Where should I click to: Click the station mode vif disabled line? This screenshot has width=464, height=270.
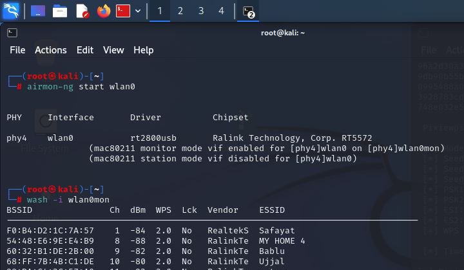223,158
